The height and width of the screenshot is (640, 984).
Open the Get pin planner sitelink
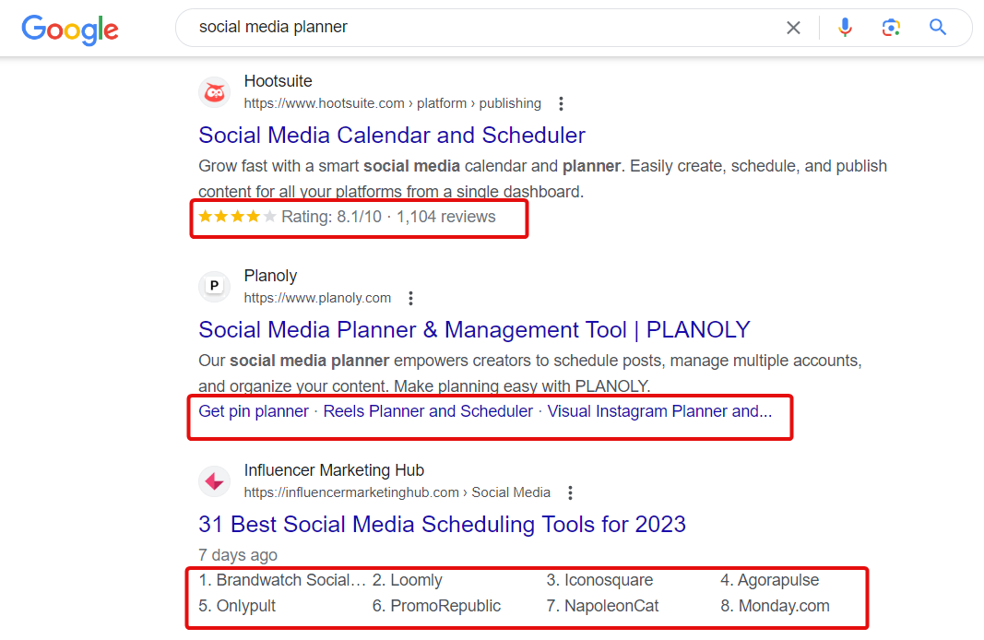[254, 411]
